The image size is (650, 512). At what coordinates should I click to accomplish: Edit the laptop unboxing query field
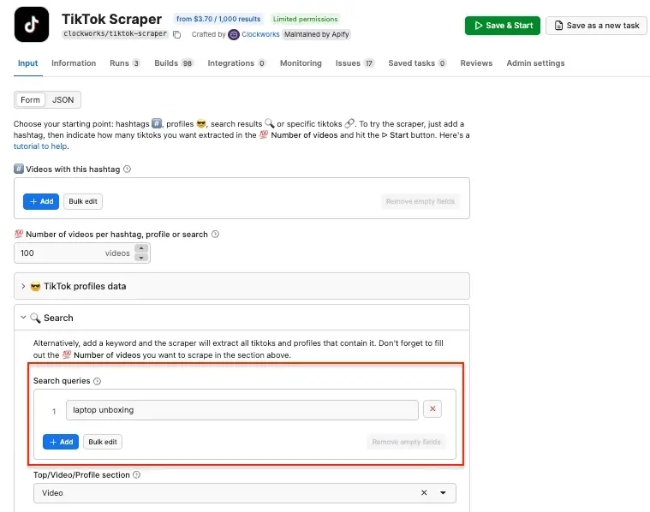coord(242,410)
